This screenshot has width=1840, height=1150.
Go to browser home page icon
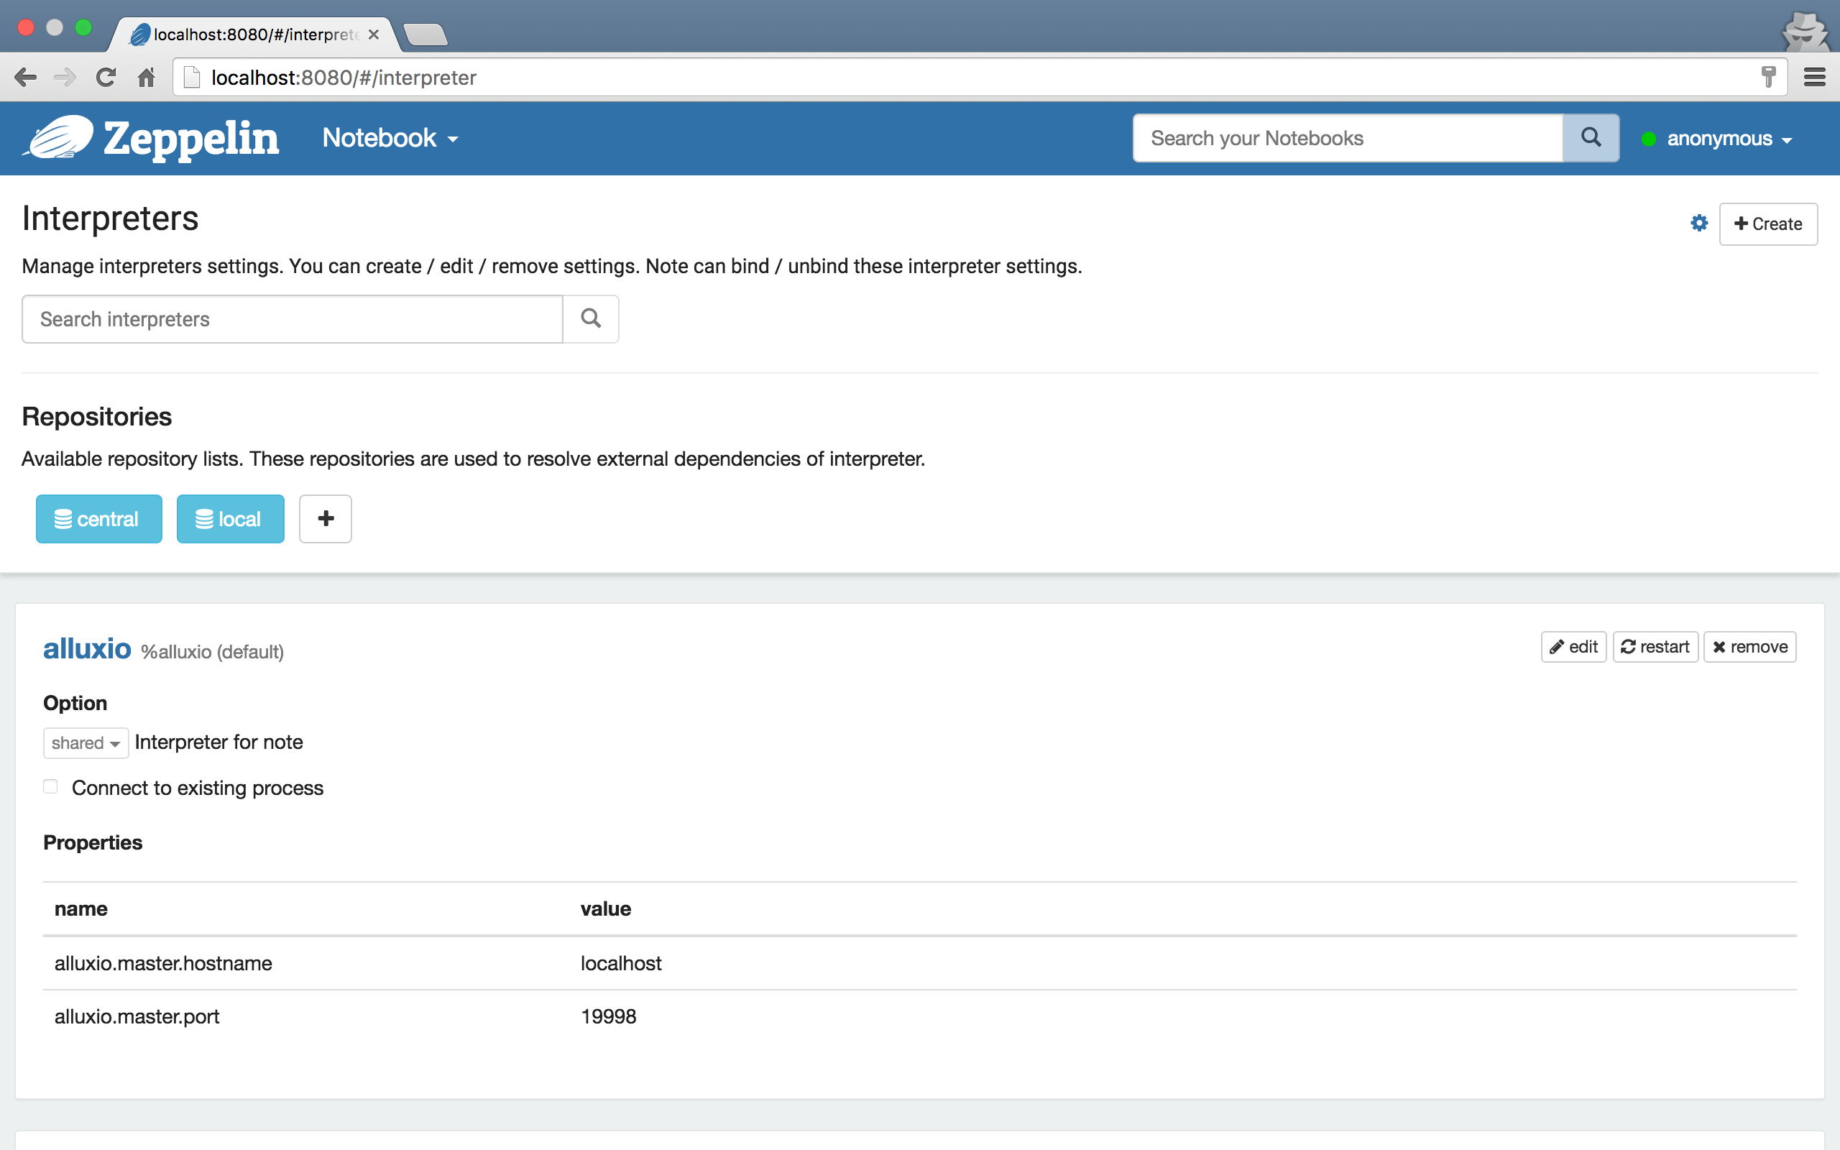[146, 78]
